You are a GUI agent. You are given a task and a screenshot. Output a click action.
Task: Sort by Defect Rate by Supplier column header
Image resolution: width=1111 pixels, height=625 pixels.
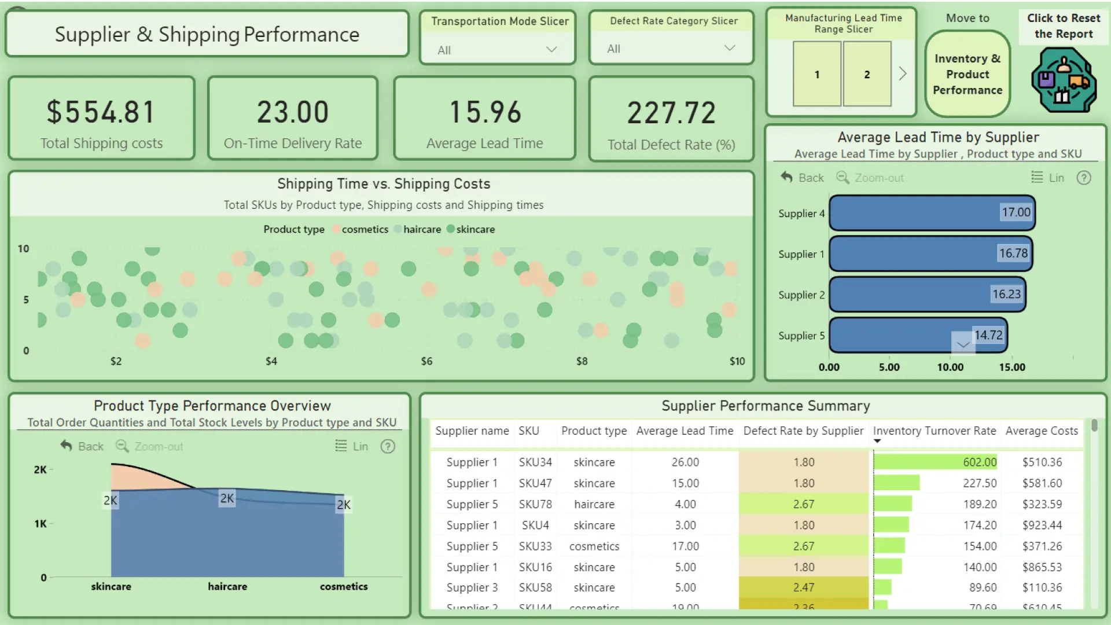(803, 431)
